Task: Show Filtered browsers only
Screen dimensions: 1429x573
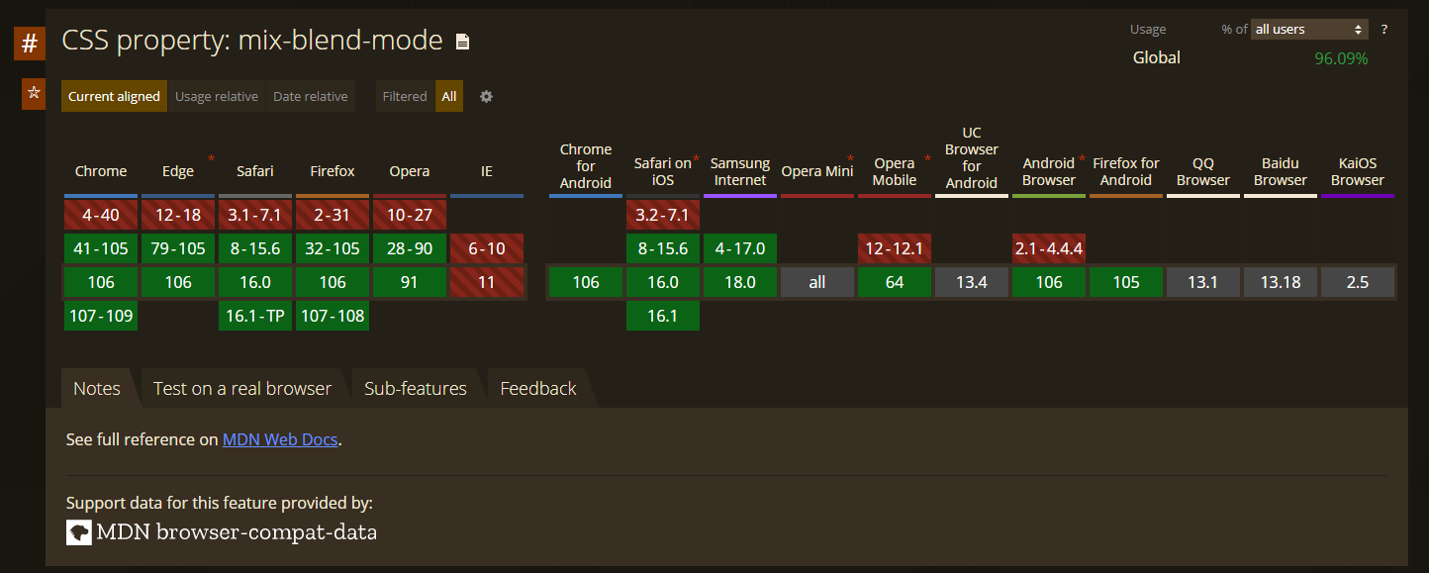Action: [405, 96]
